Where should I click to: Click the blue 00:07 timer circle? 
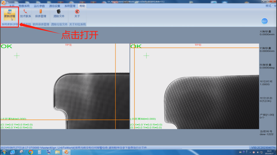[x=264, y=21]
